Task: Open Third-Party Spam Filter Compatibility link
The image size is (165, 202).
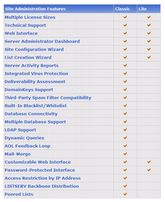Action: coord(48,98)
